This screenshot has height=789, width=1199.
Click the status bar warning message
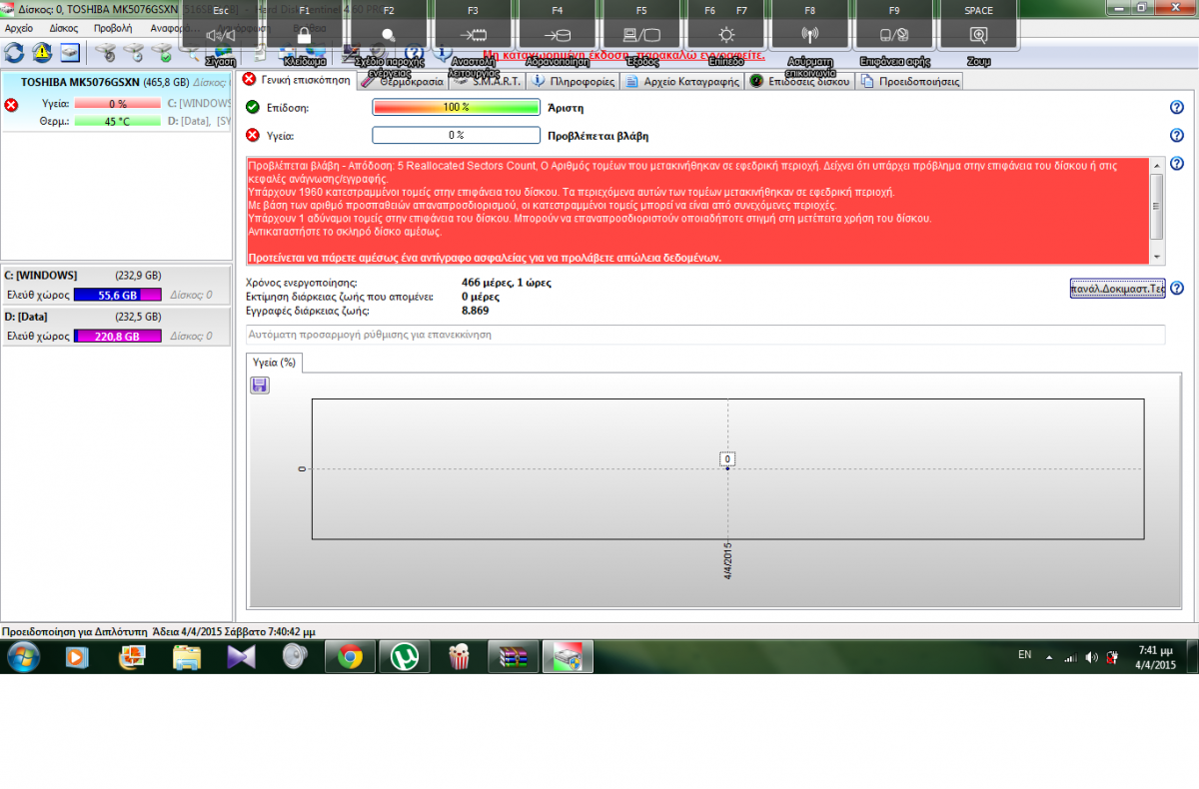click(158, 632)
